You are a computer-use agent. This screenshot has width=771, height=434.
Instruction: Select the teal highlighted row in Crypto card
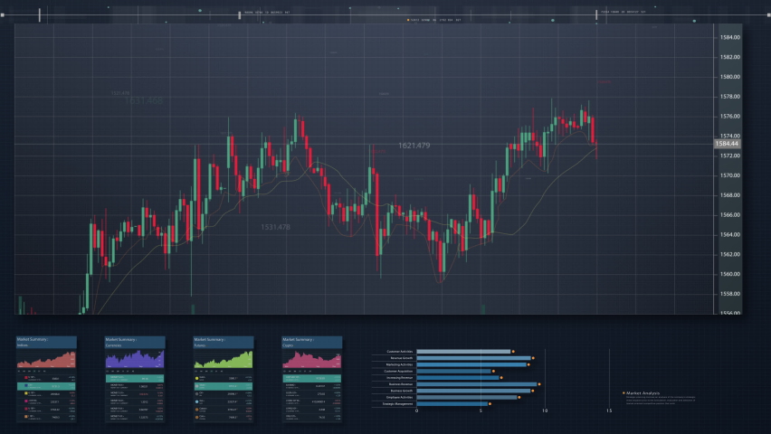pyautogui.click(x=311, y=379)
